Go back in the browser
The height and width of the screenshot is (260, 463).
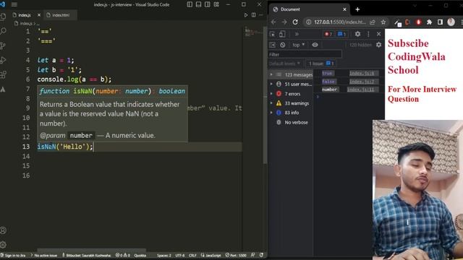273,22
